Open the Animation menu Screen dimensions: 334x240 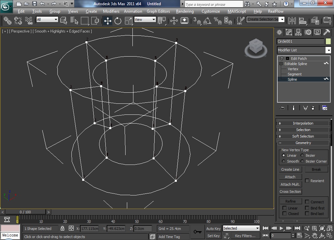[133, 11]
